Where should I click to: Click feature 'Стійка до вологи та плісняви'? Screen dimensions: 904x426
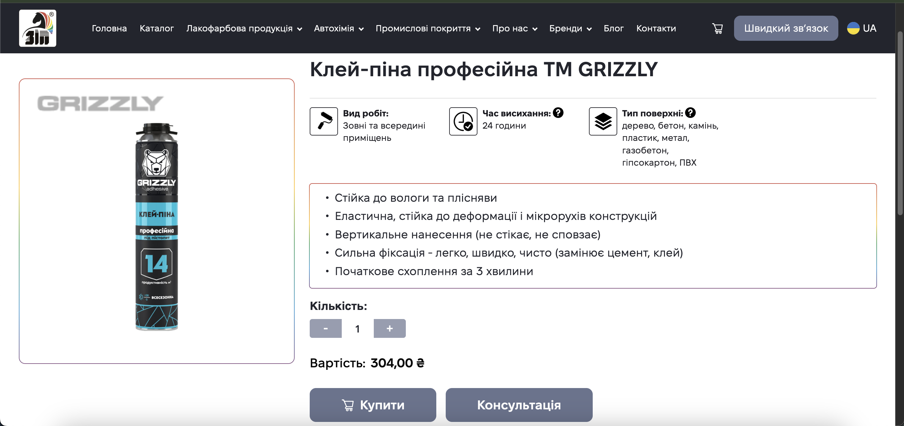coord(416,198)
